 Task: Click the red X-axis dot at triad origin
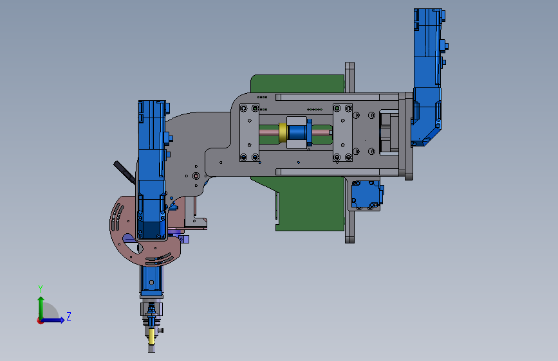(x=39, y=321)
